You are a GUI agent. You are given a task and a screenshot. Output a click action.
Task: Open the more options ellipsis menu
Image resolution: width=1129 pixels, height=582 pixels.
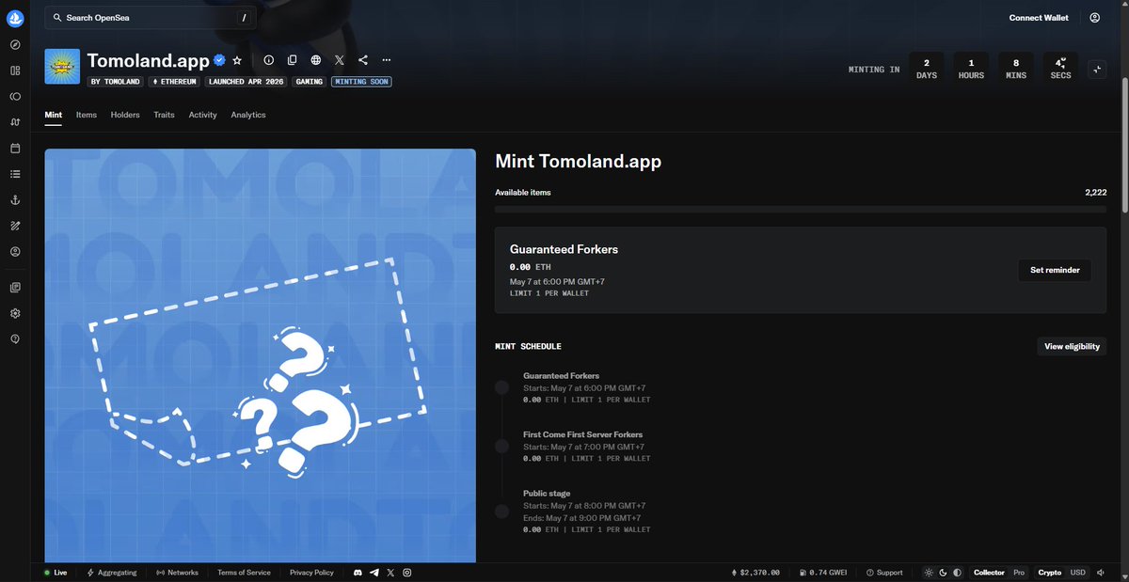pyautogui.click(x=387, y=60)
